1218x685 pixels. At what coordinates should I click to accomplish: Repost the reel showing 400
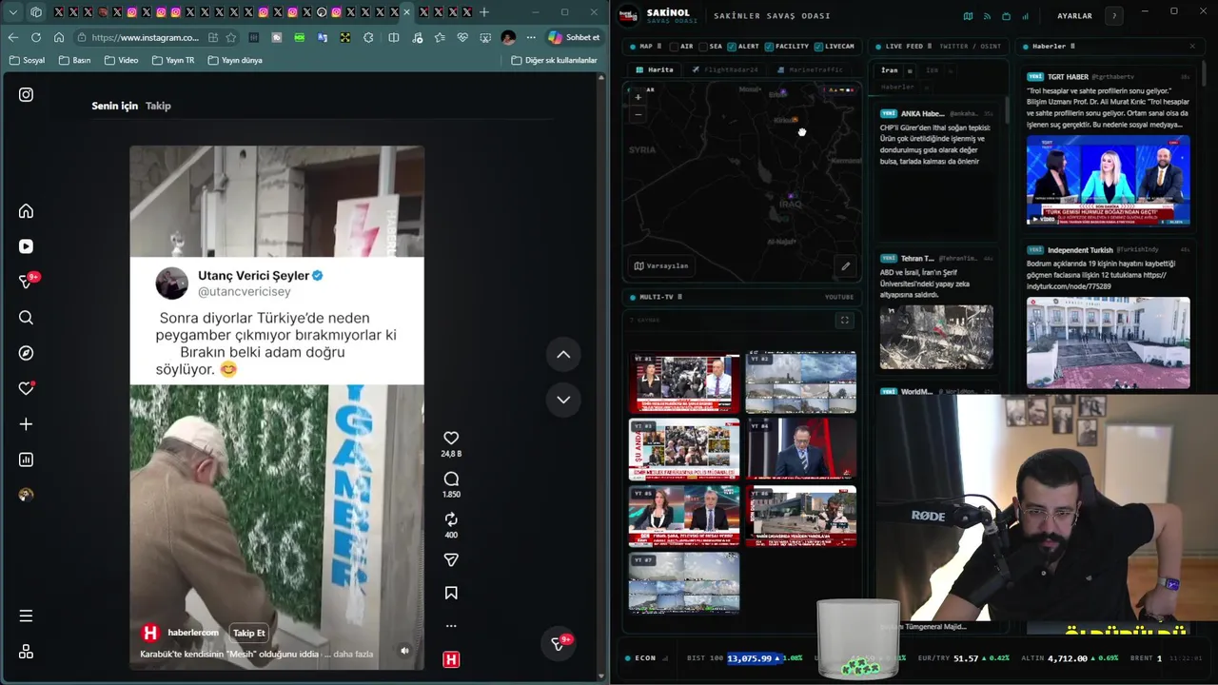[x=451, y=519]
